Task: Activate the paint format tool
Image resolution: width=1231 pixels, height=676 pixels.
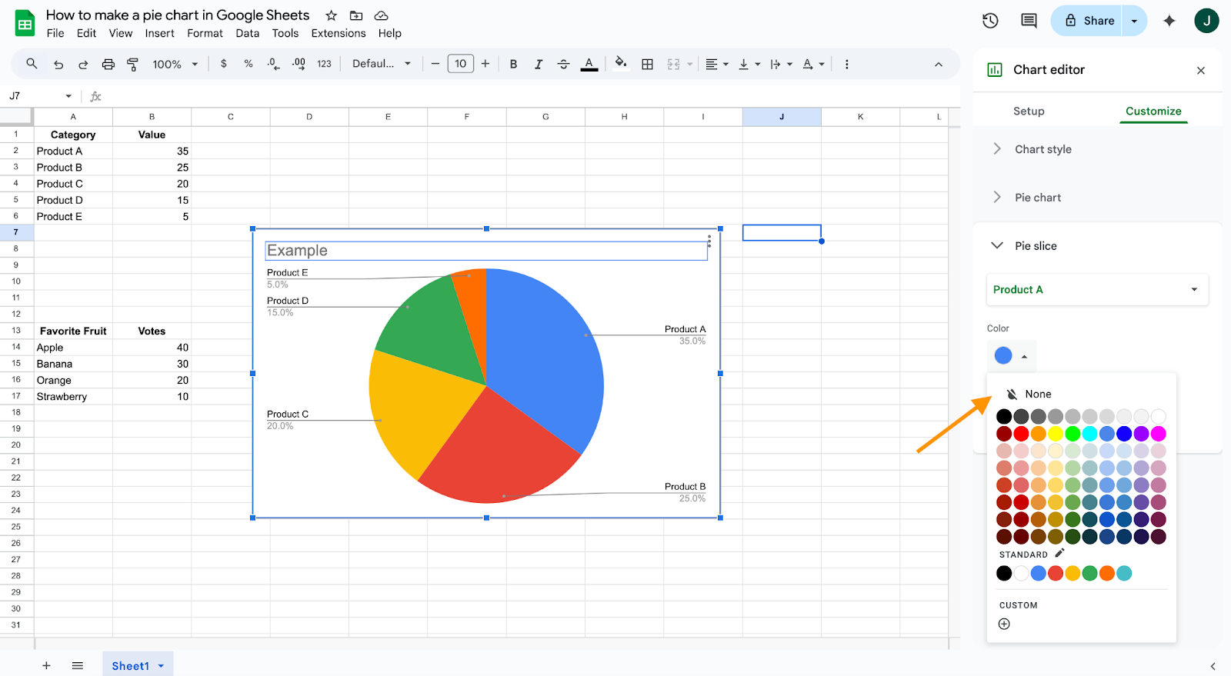Action: pyautogui.click(x=133, y=65)
